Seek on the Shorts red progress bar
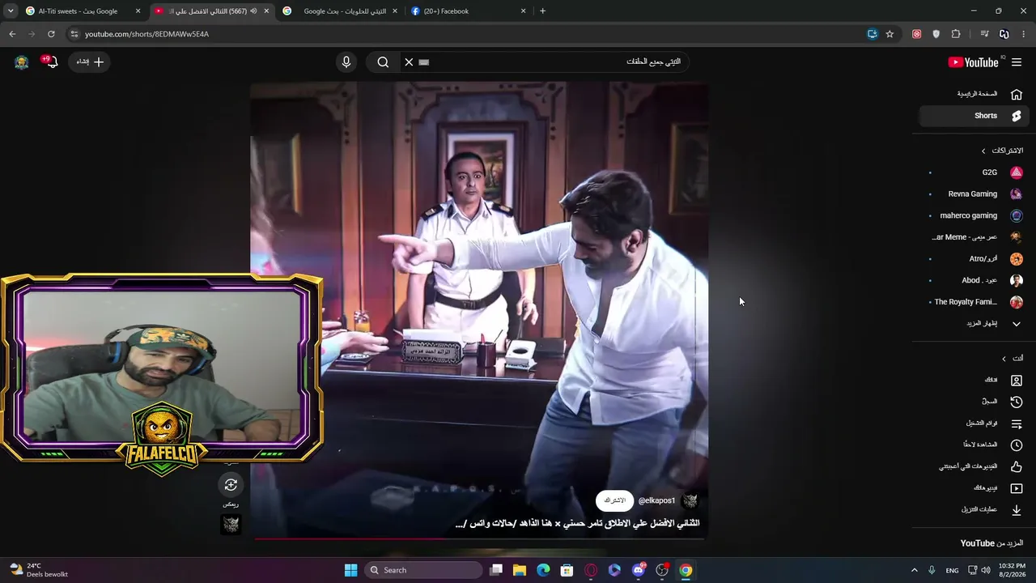This screenshot has width=1036, height=583. click(479, 538)
